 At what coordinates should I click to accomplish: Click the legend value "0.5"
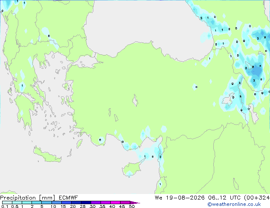coord(14,206)
